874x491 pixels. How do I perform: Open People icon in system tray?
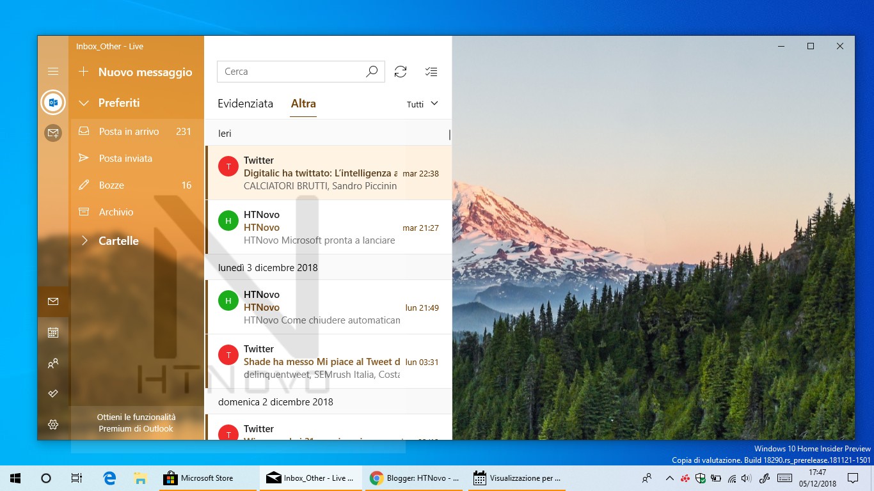click(x=647, y=478)
